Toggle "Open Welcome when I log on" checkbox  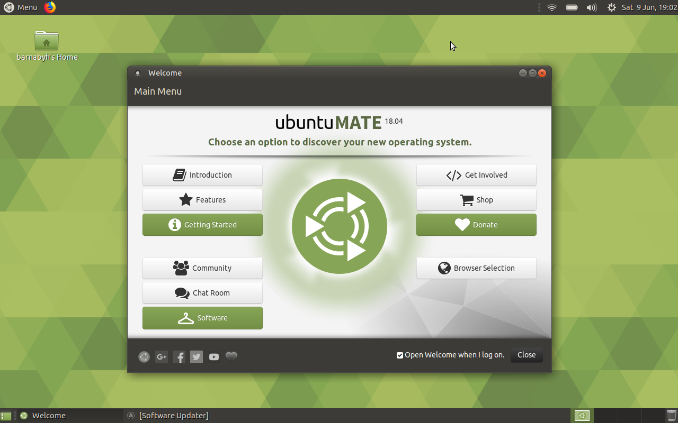(x=400, y=355)
